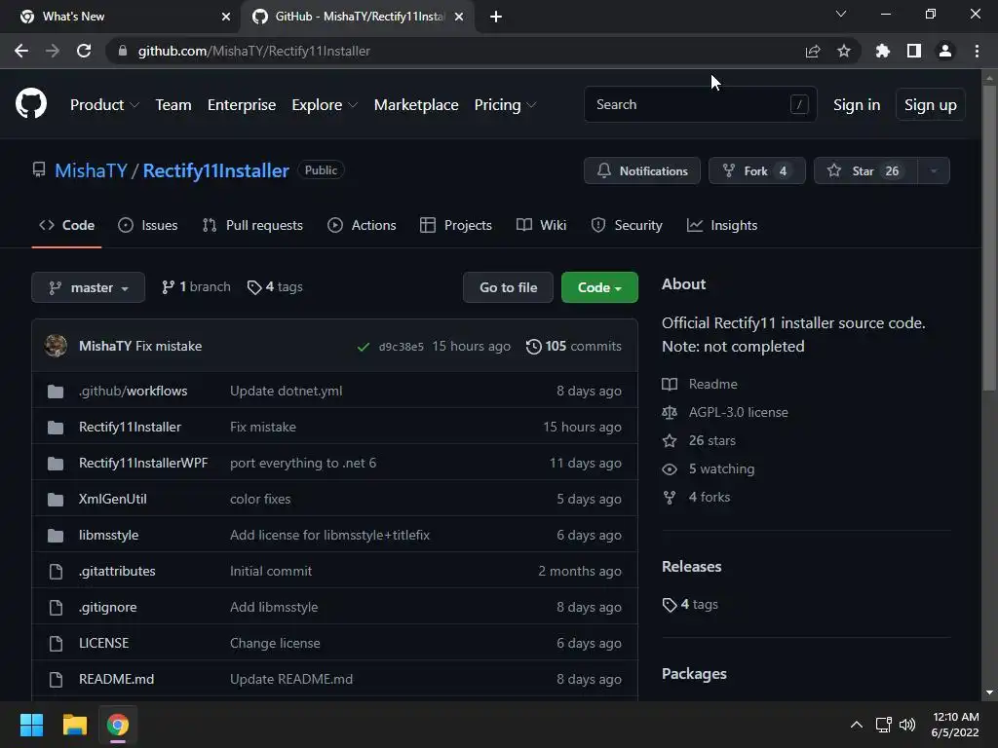Expand the green Code dropdown

599,287
